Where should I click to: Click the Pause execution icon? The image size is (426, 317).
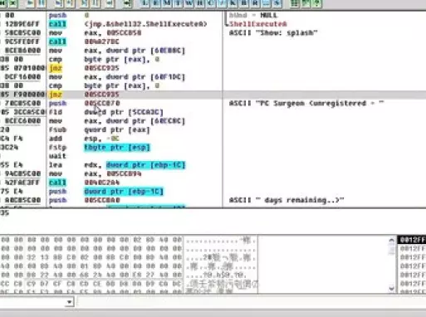(42, 3)
